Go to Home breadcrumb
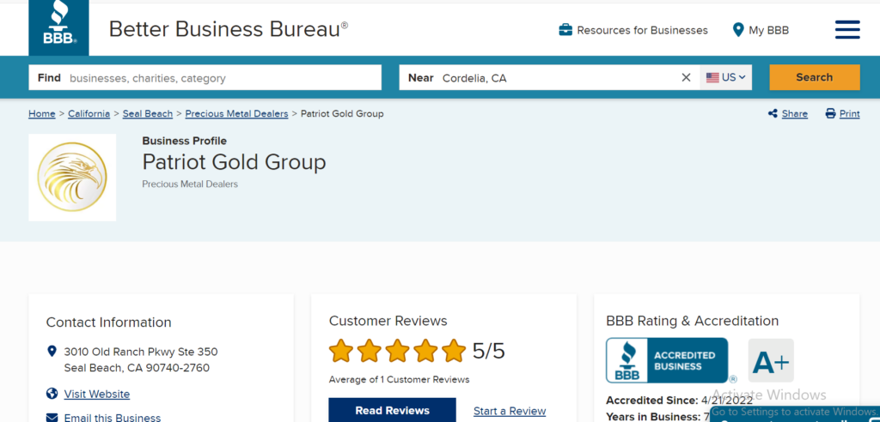880x422 pixels. pyautogui.click(x=42, y=114)
